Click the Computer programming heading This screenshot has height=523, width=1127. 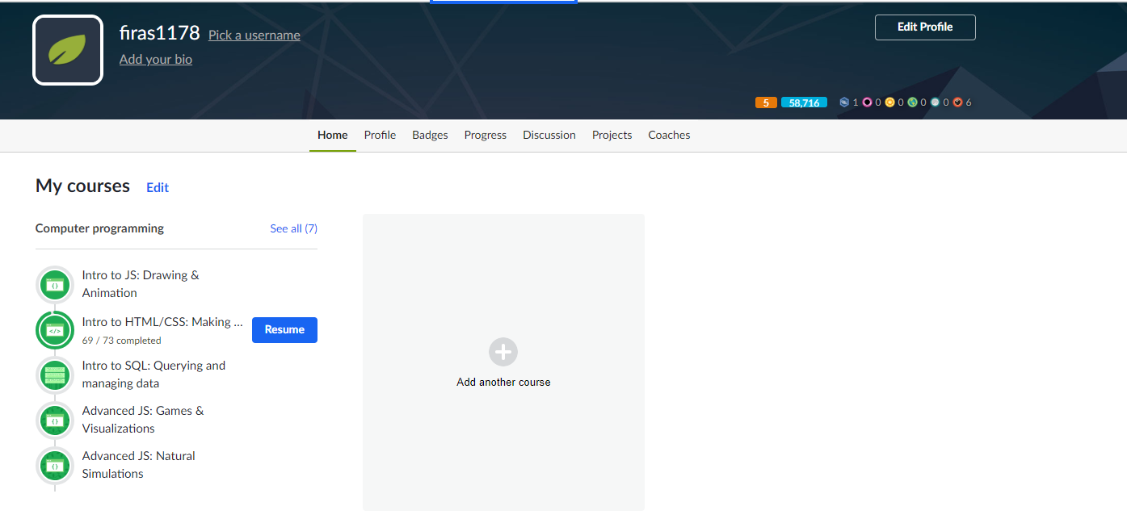tap(99, 228)
